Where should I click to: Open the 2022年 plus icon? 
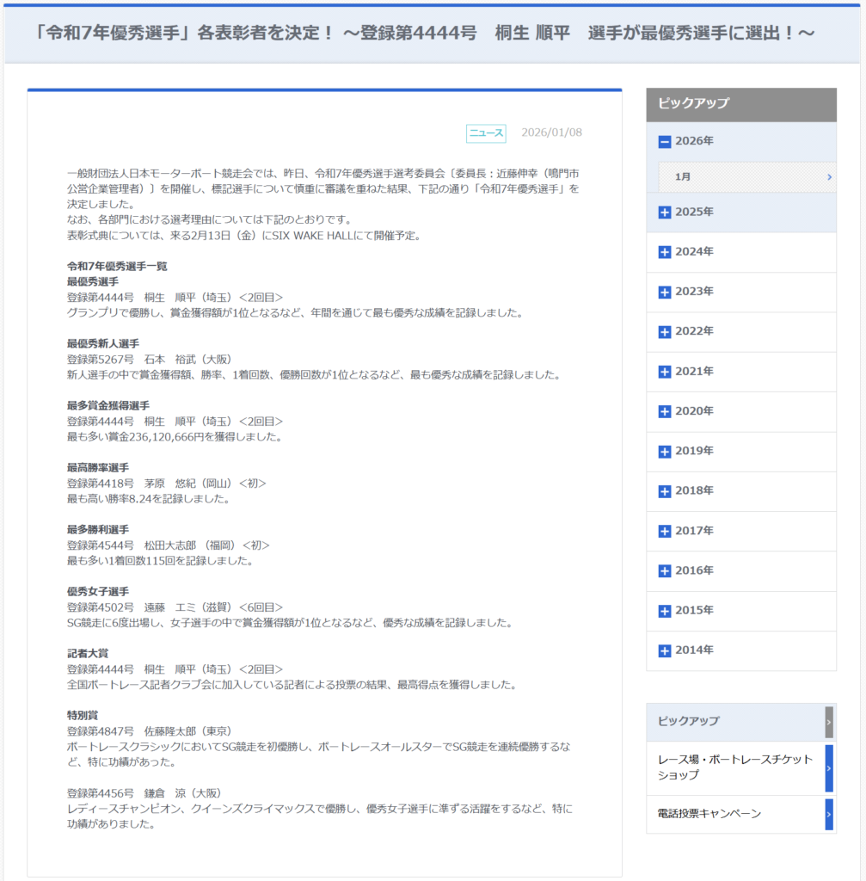pyautogui.click(x=664, y=332)
